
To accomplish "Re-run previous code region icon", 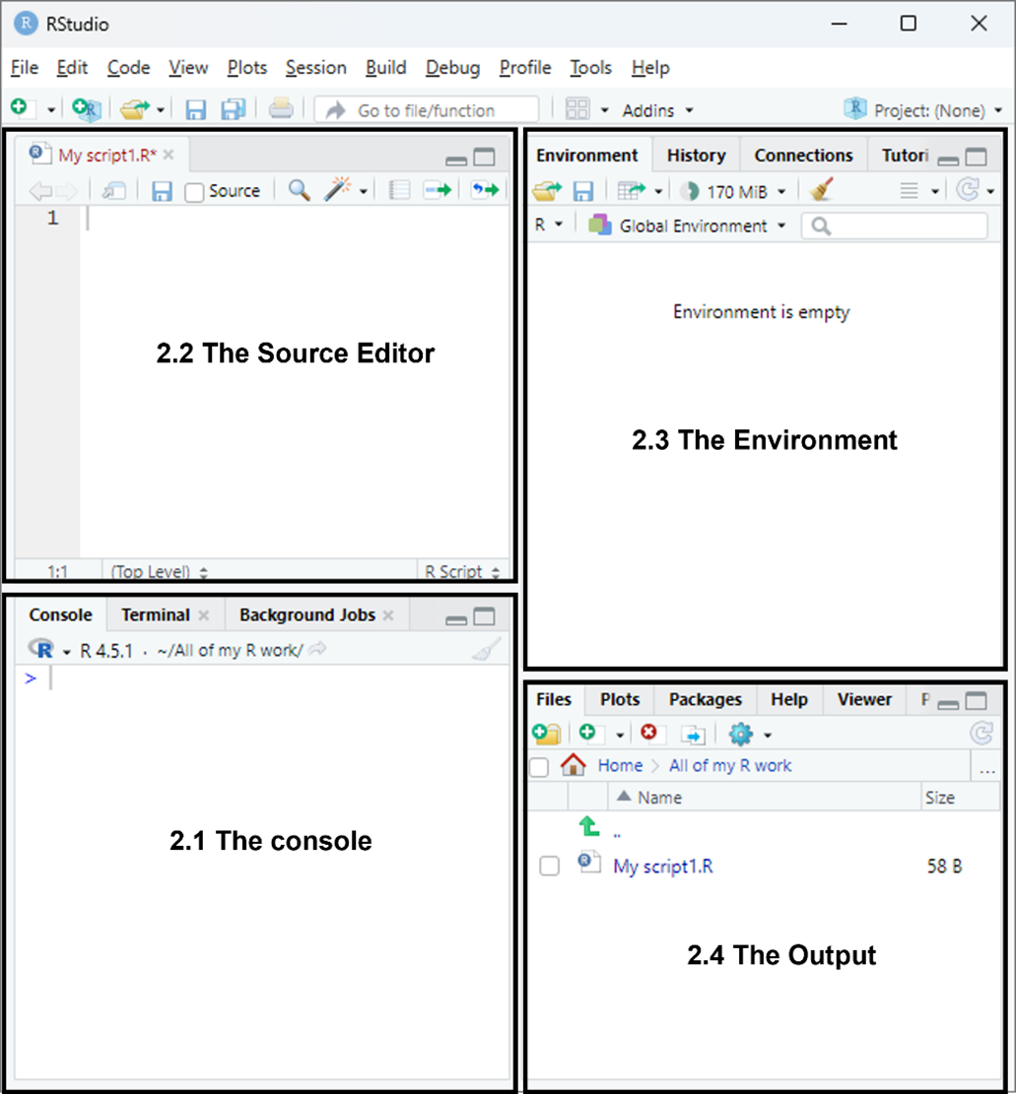I will 485,190.
